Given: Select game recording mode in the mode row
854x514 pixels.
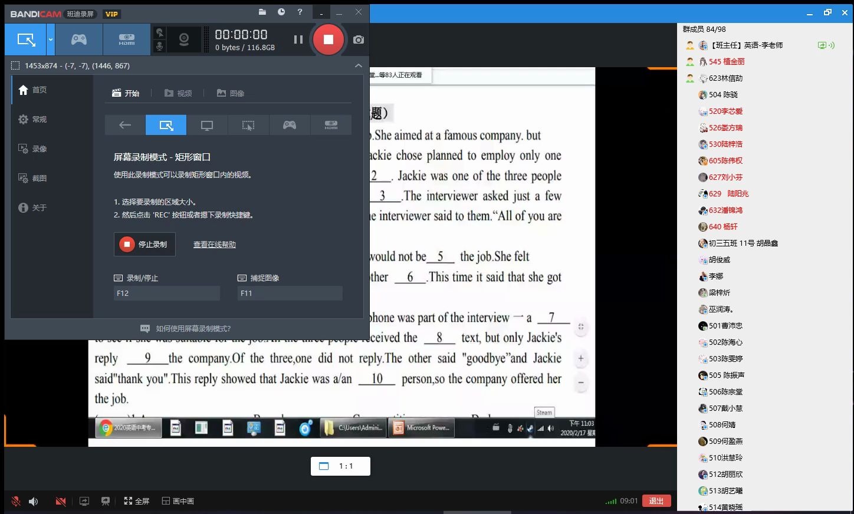Looking at the screenshot, I should point(290,125).
